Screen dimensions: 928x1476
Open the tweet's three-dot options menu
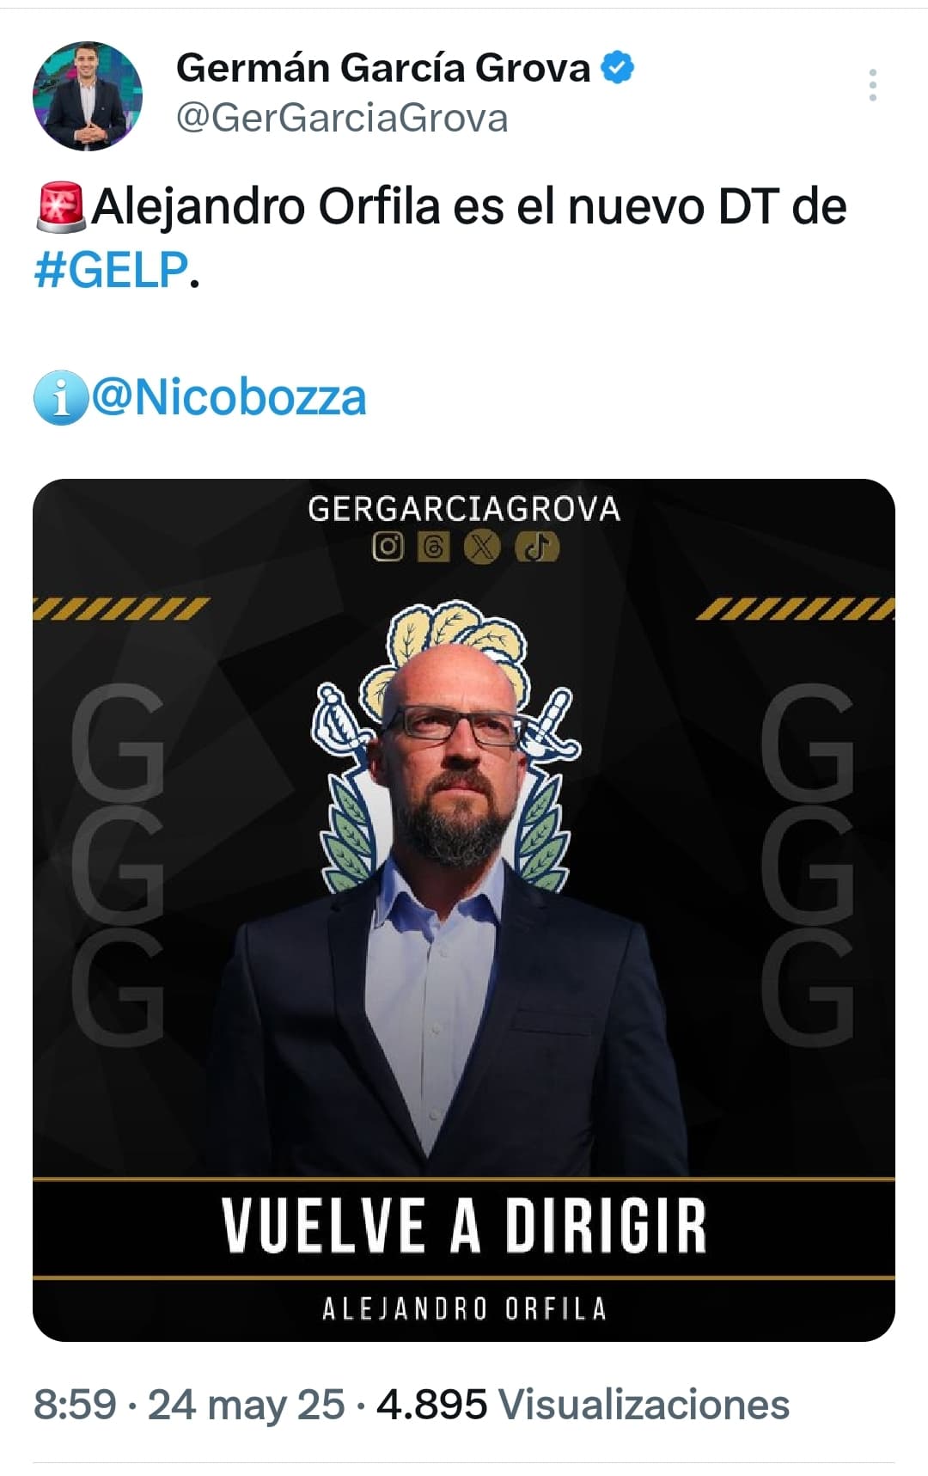(x=872, y=85)
